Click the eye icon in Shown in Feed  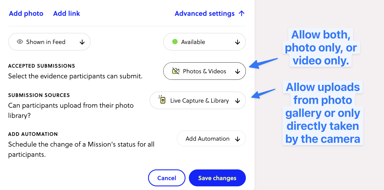[x=20, y=42]
